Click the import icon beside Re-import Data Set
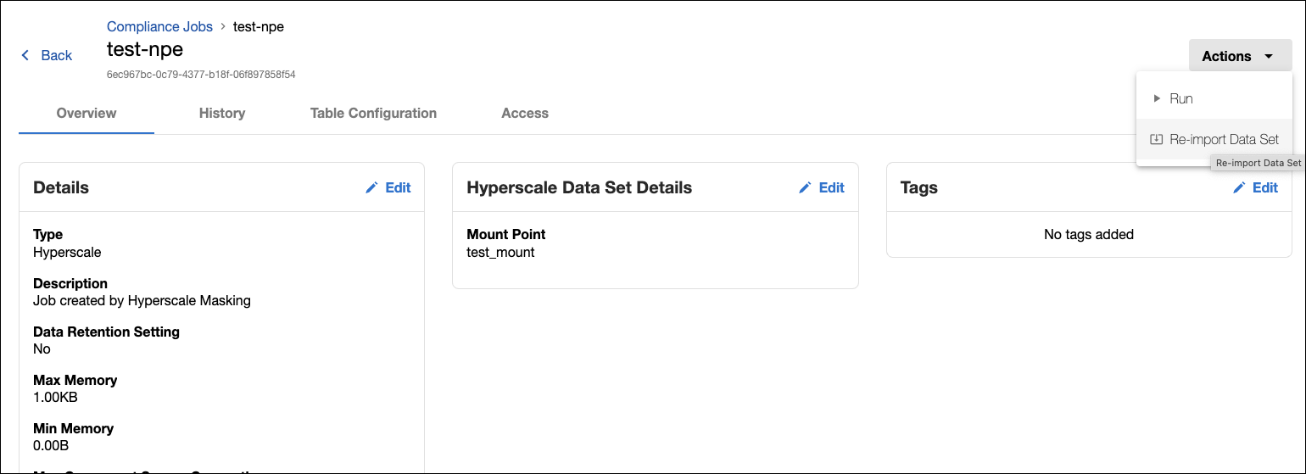 [1156, 140]
